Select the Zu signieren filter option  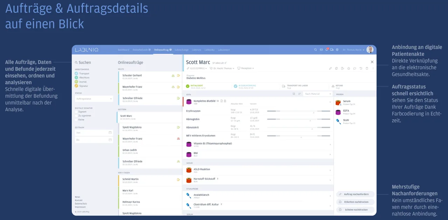83,115
